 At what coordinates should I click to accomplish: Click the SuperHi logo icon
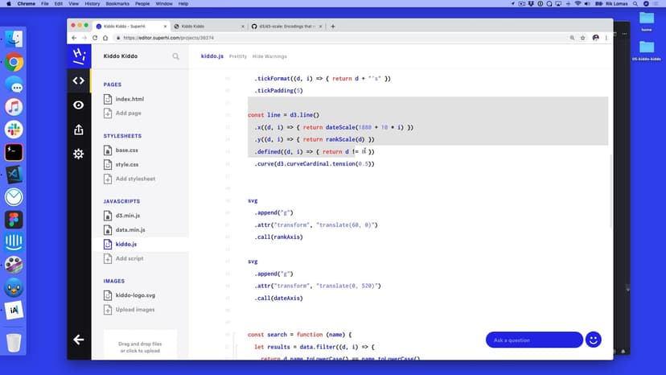(x=78, y=56)
